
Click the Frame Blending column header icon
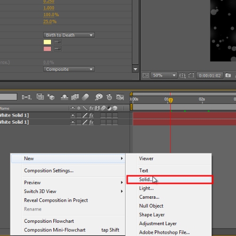click(x=97, y=108)
